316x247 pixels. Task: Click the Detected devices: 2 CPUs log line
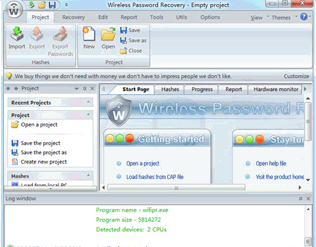coord(131,229)
